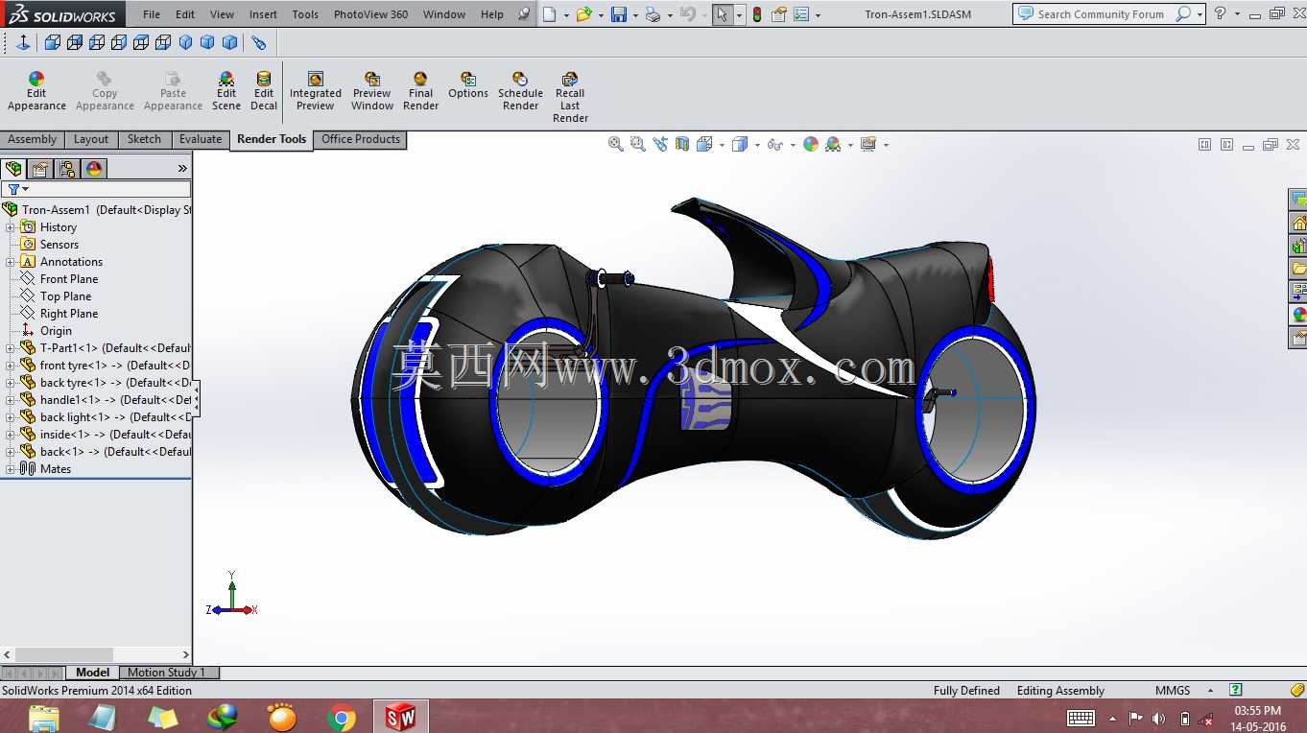Viewport: 1307px width, 733px height.
Task: Open the File menu
Action: click(x=152, y=14)
